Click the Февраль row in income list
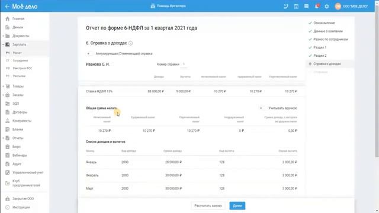Image resolution: width=379 pixels, height=213 pixels. coord(191,175)
